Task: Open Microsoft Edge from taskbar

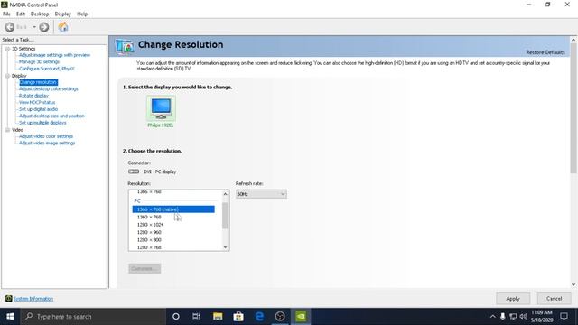Action: coord(259,317)
